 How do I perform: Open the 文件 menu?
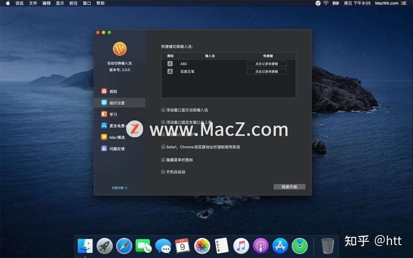tap(33, 3)
